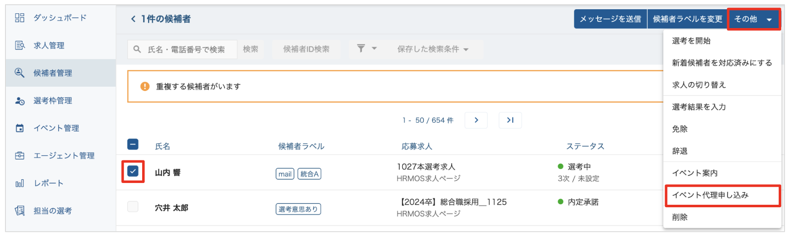Click the イベント管理 calendar icon
The image size is (790, 237).
[x=20, y=128]
